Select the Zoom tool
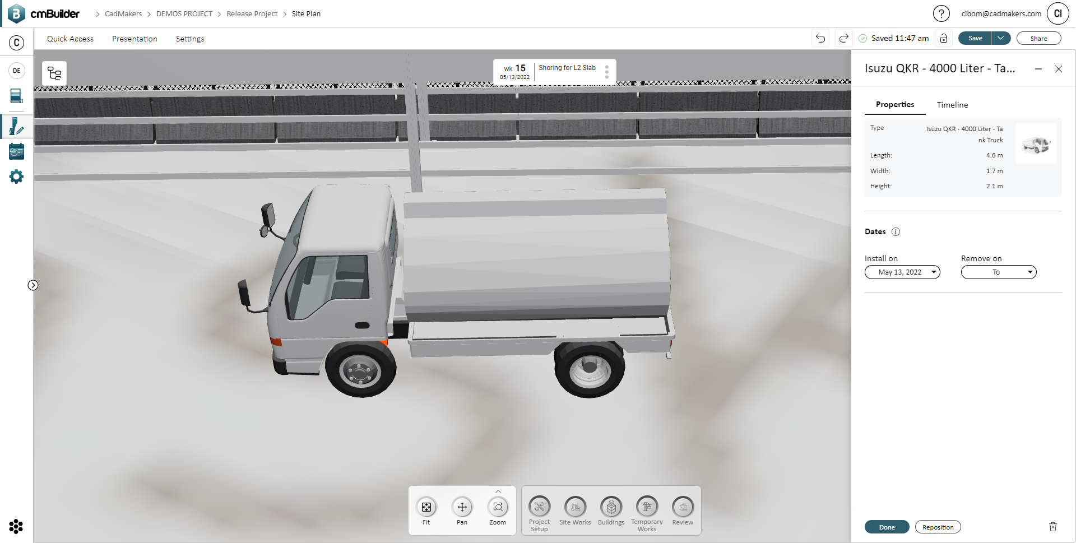Viewport: 1076px width, 543px height. point(498,511)
